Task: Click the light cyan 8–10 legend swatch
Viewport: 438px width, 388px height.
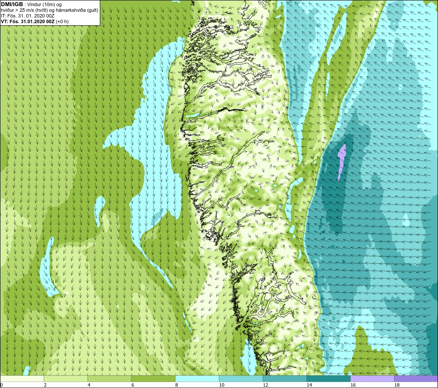Action: pos(197,378)
